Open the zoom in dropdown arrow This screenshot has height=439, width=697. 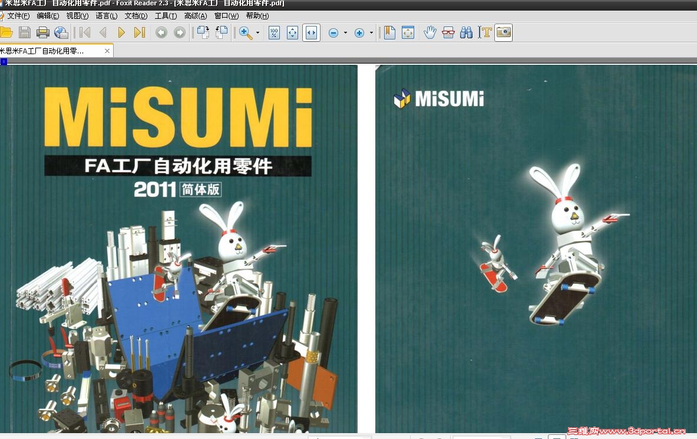click(x=371, y=32)
